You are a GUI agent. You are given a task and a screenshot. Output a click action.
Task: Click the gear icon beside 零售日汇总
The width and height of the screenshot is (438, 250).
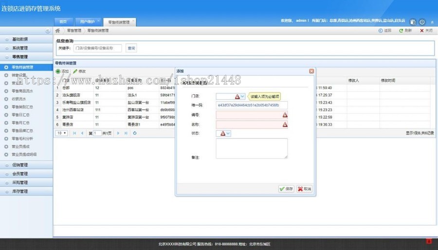[6, 115]
